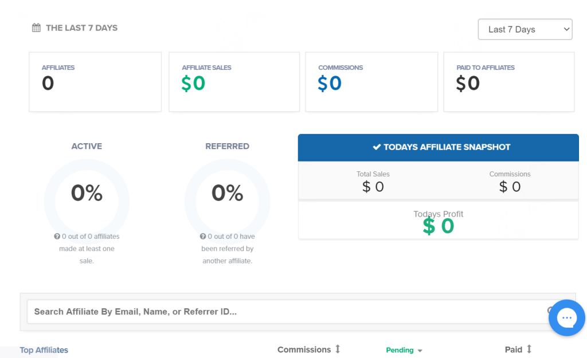Click the Active 0% donut chart
Viewport: 587px width, 358px height.
coord(87,194)
